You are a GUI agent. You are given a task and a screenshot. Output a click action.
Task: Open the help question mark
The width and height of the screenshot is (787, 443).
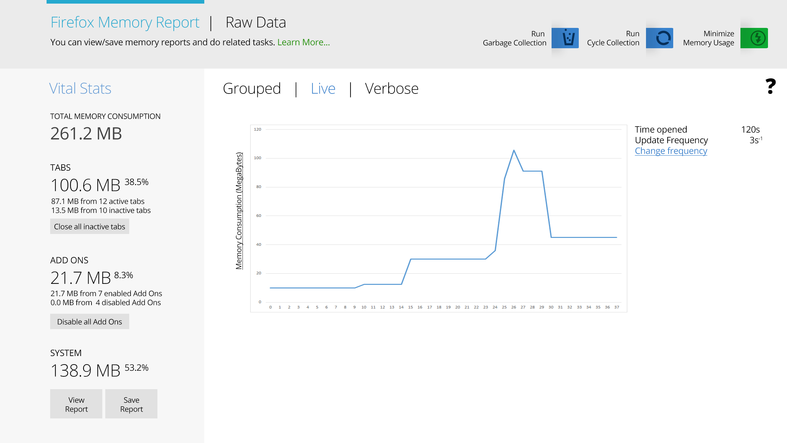coord(771,86)
